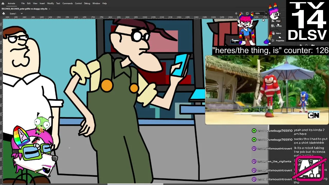Click the Home icon in Animate
Screen dimensions: 329x185
pyautogui.click(x=3, y=3)
